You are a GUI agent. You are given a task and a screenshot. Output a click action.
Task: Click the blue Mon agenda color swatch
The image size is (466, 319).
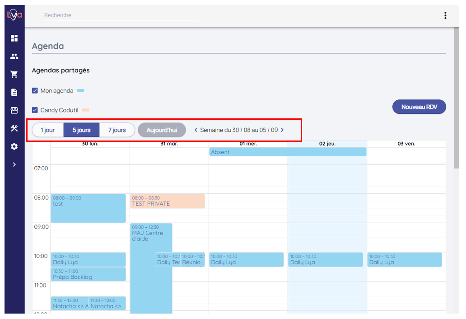80,91
